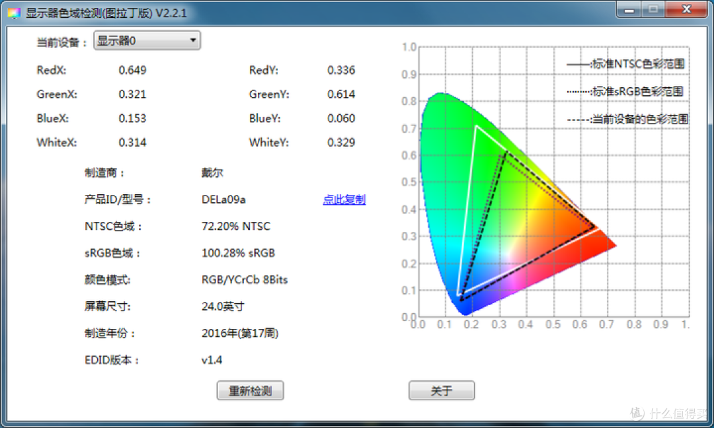Click the manufacture date 2016年(第17周)
The height and width of the screenshot is (428, 714).
click(x=240, y=334)
